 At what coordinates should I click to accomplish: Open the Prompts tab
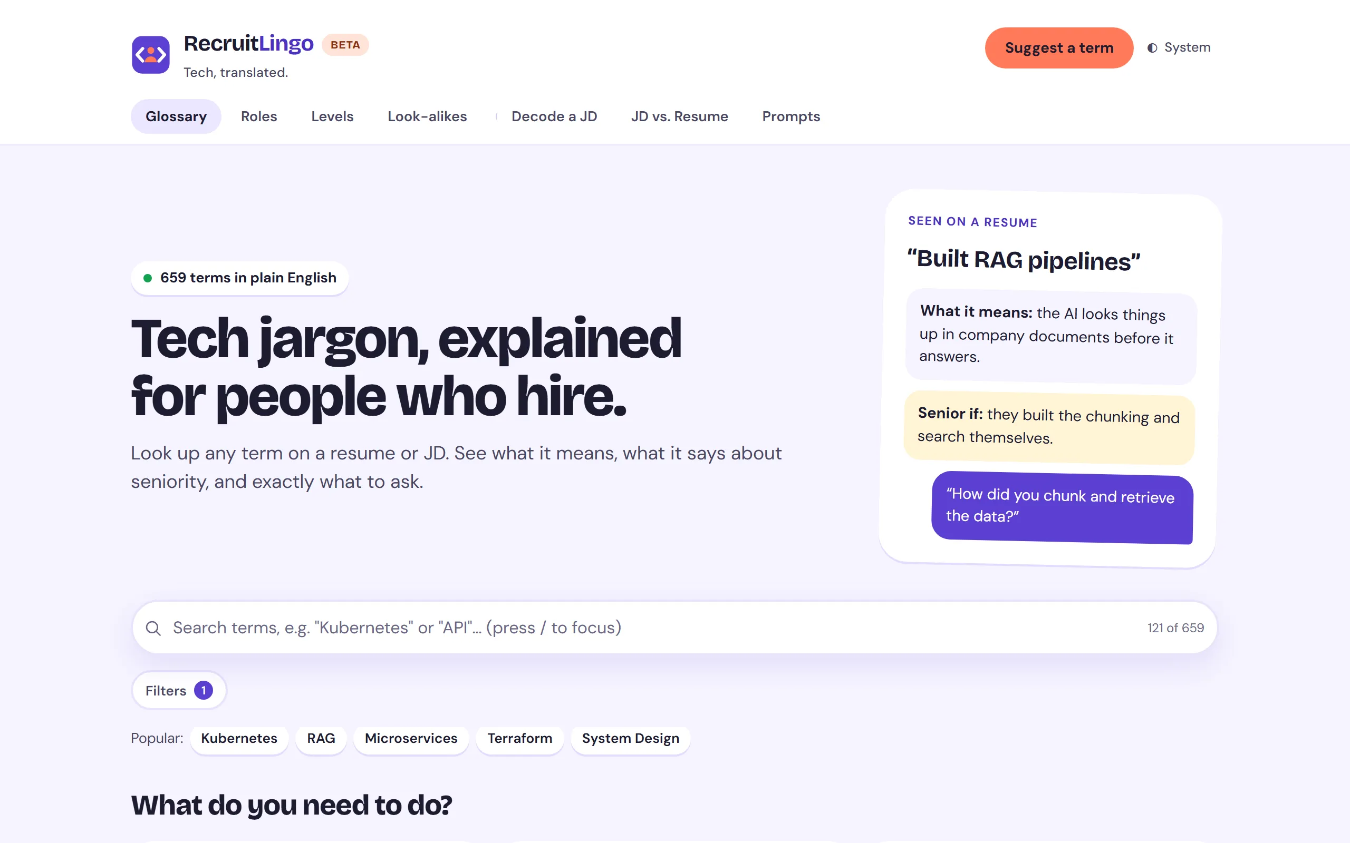tap(791, 116)
